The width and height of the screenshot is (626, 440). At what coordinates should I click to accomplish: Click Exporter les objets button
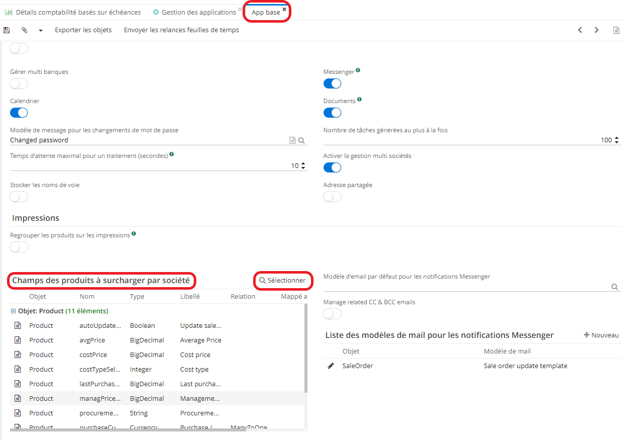click(83, 30)
